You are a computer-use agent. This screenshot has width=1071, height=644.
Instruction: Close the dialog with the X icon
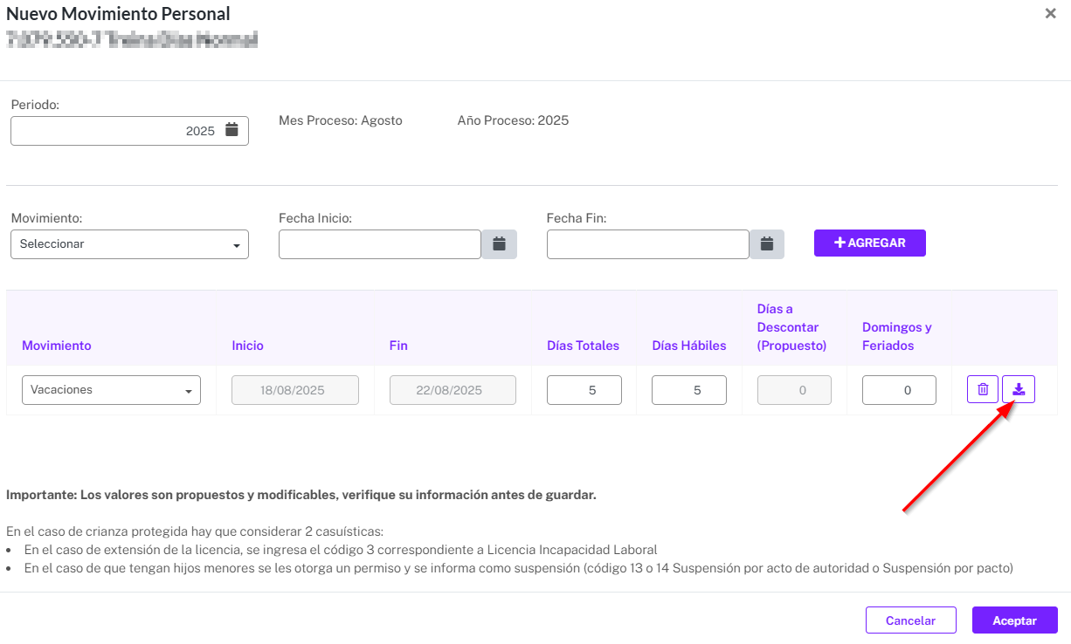1051,14
